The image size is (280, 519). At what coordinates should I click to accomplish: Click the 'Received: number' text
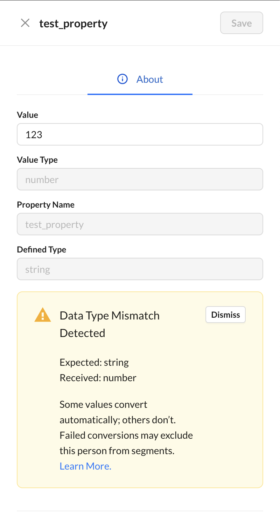pyautogui.click(x=98, y=378)
